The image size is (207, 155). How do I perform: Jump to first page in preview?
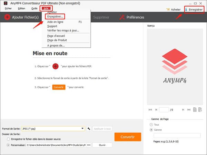[x=150, y=110]
